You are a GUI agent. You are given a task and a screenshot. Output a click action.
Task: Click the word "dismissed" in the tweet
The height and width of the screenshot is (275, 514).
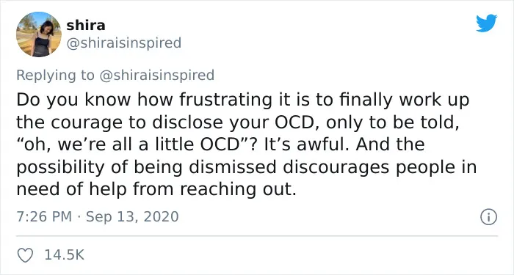233,167
